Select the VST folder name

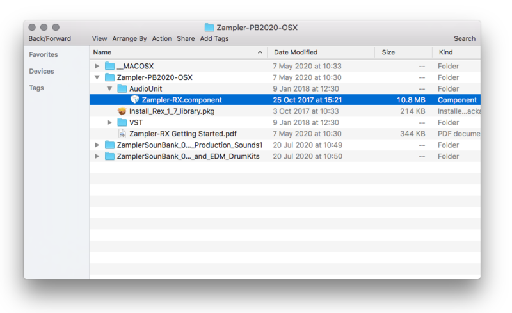pos(136,122)
